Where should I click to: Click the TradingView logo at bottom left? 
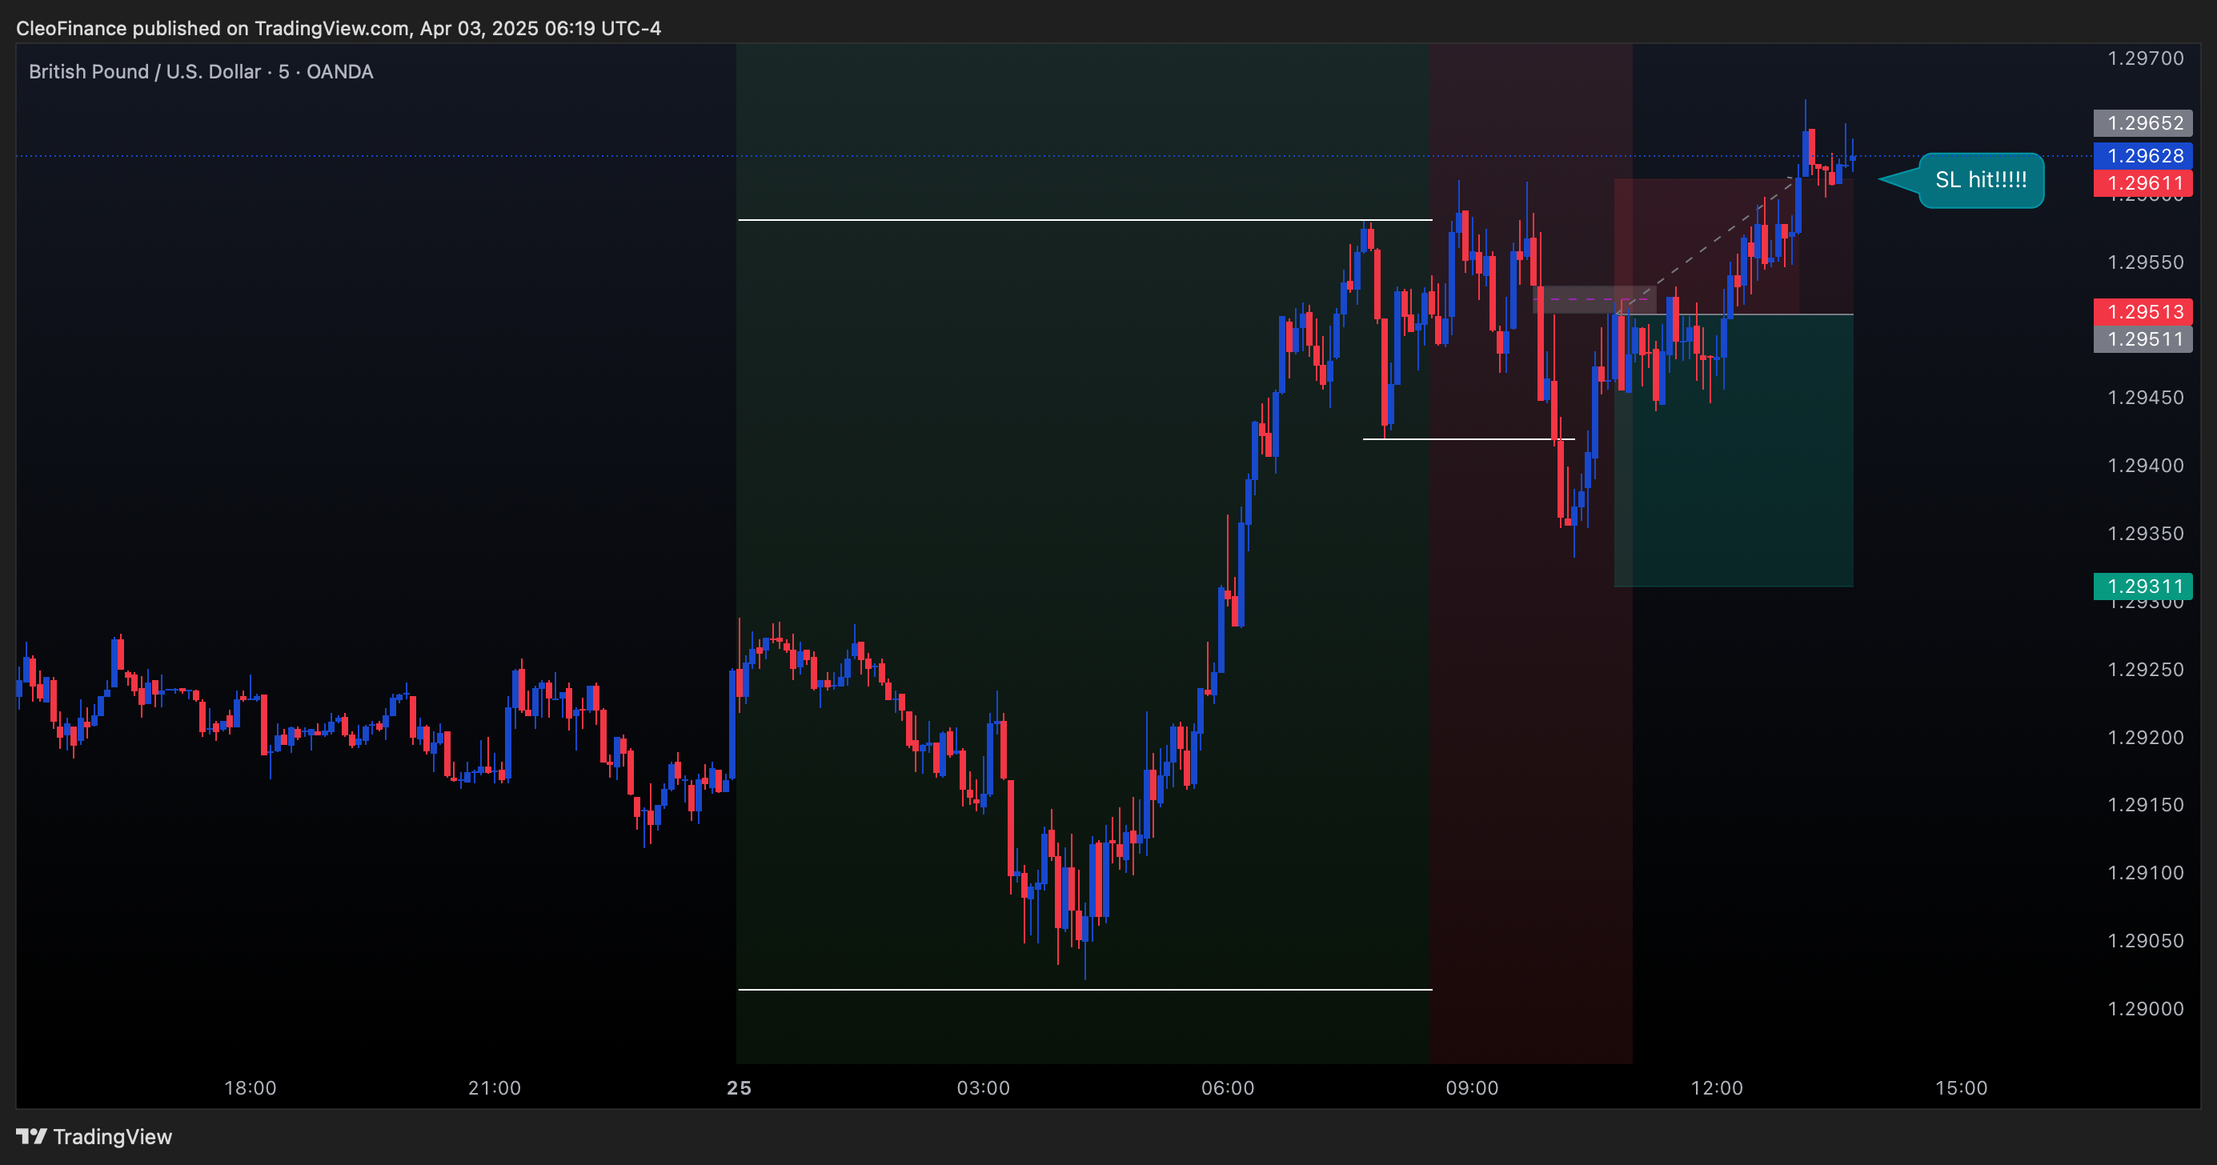coord(94,1137)
